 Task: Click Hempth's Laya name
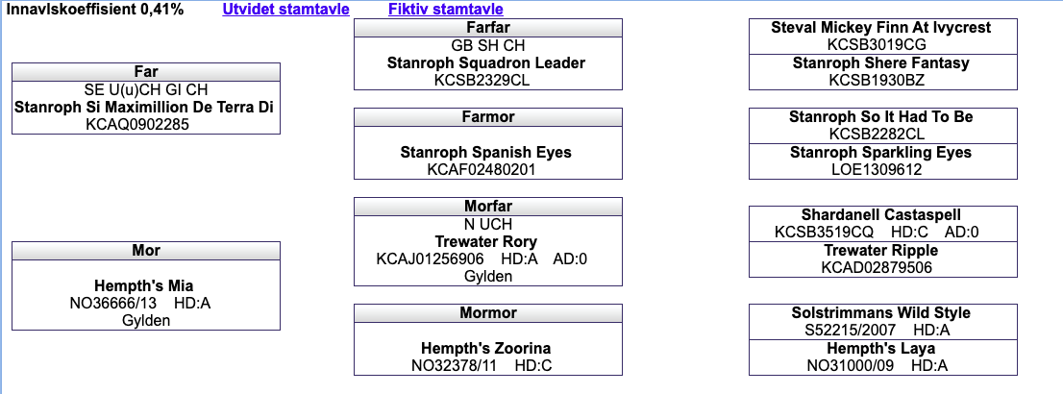click(x=881, y=349)
